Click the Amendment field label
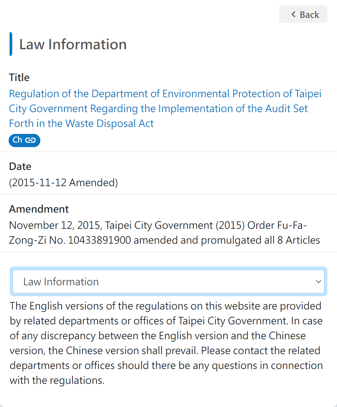Viewport: 337px width, 407px height. (39, 209)
